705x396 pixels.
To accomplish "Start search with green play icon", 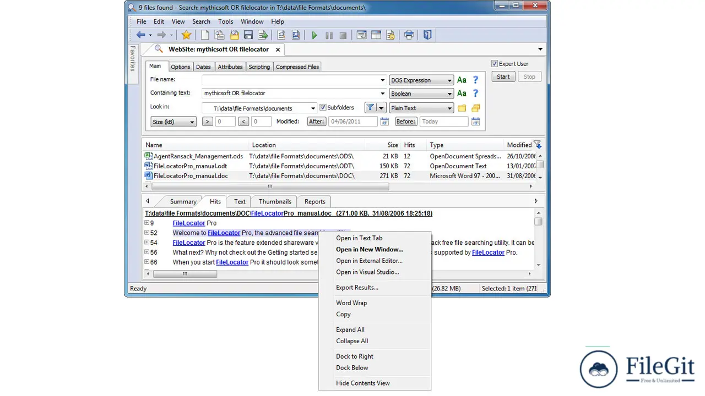I will pos(314,35).
